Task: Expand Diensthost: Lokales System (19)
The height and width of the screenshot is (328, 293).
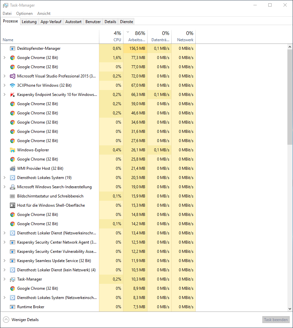Action: (x=4, y=177)
